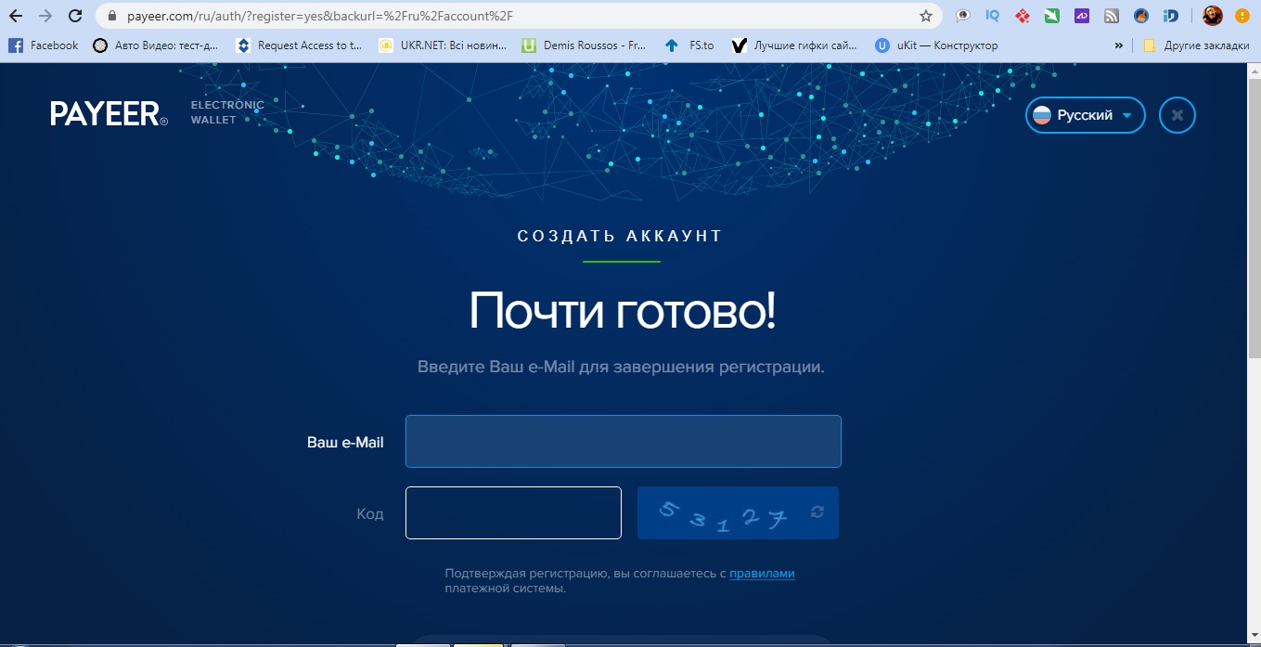Open the red diamonds extension
This screenshot has width=1261, height=647.
click(x=1022, y=16)
